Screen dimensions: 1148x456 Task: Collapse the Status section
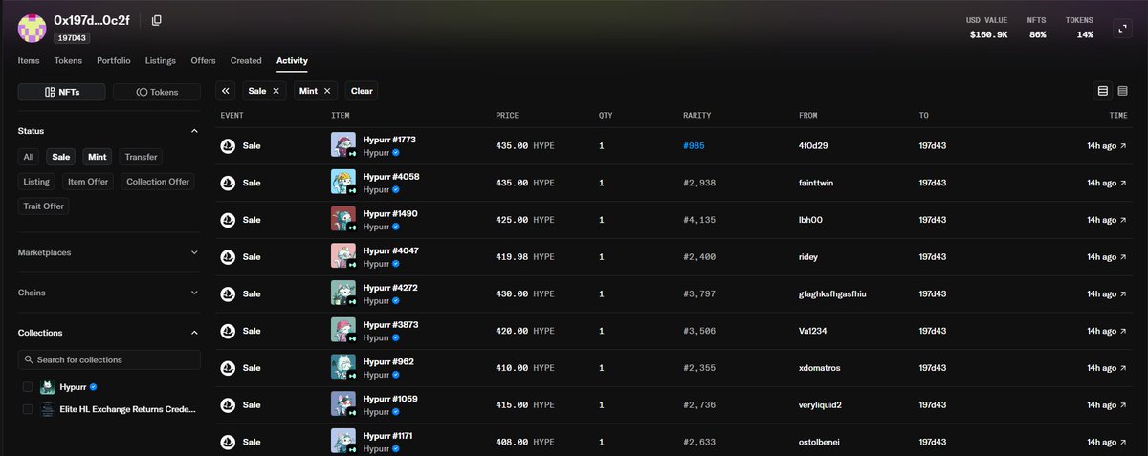[194, 131]
